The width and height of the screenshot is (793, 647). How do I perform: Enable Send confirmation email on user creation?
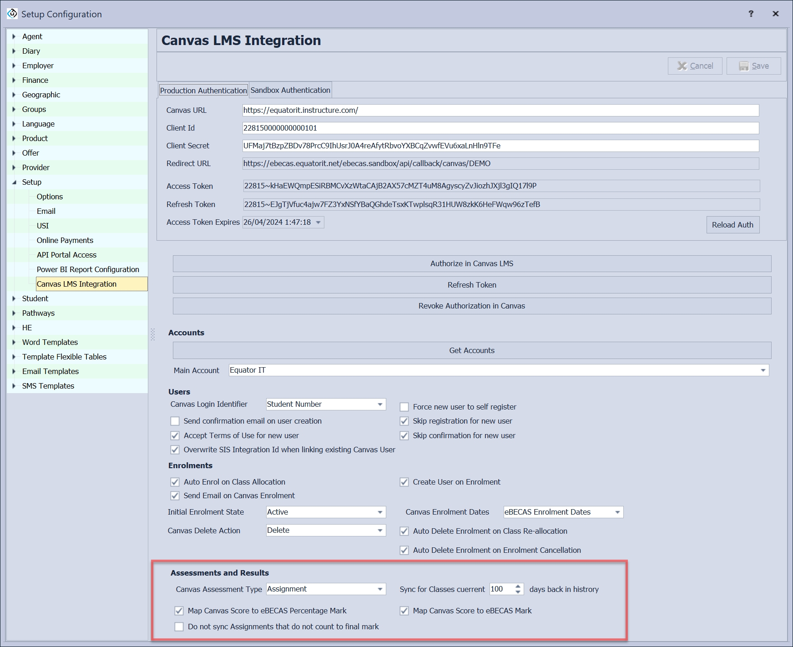coord(175,421)
